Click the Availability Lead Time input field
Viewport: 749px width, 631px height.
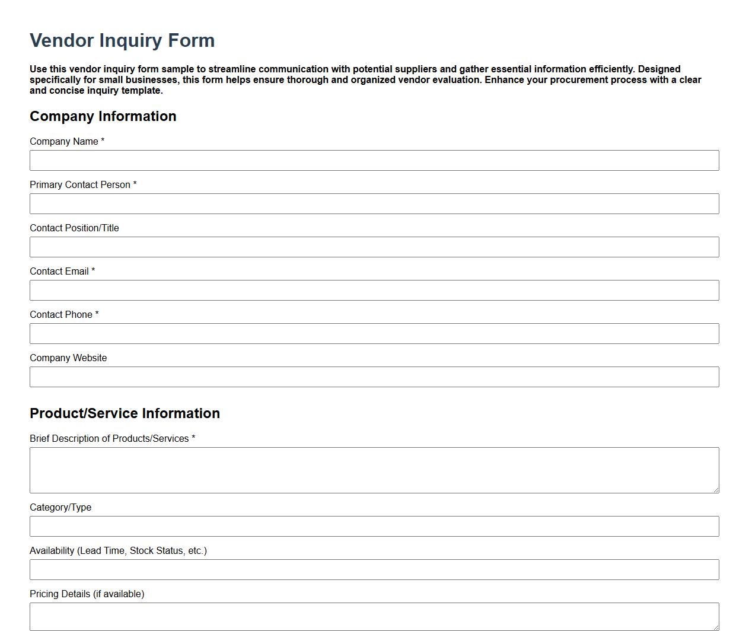point(374,569)
